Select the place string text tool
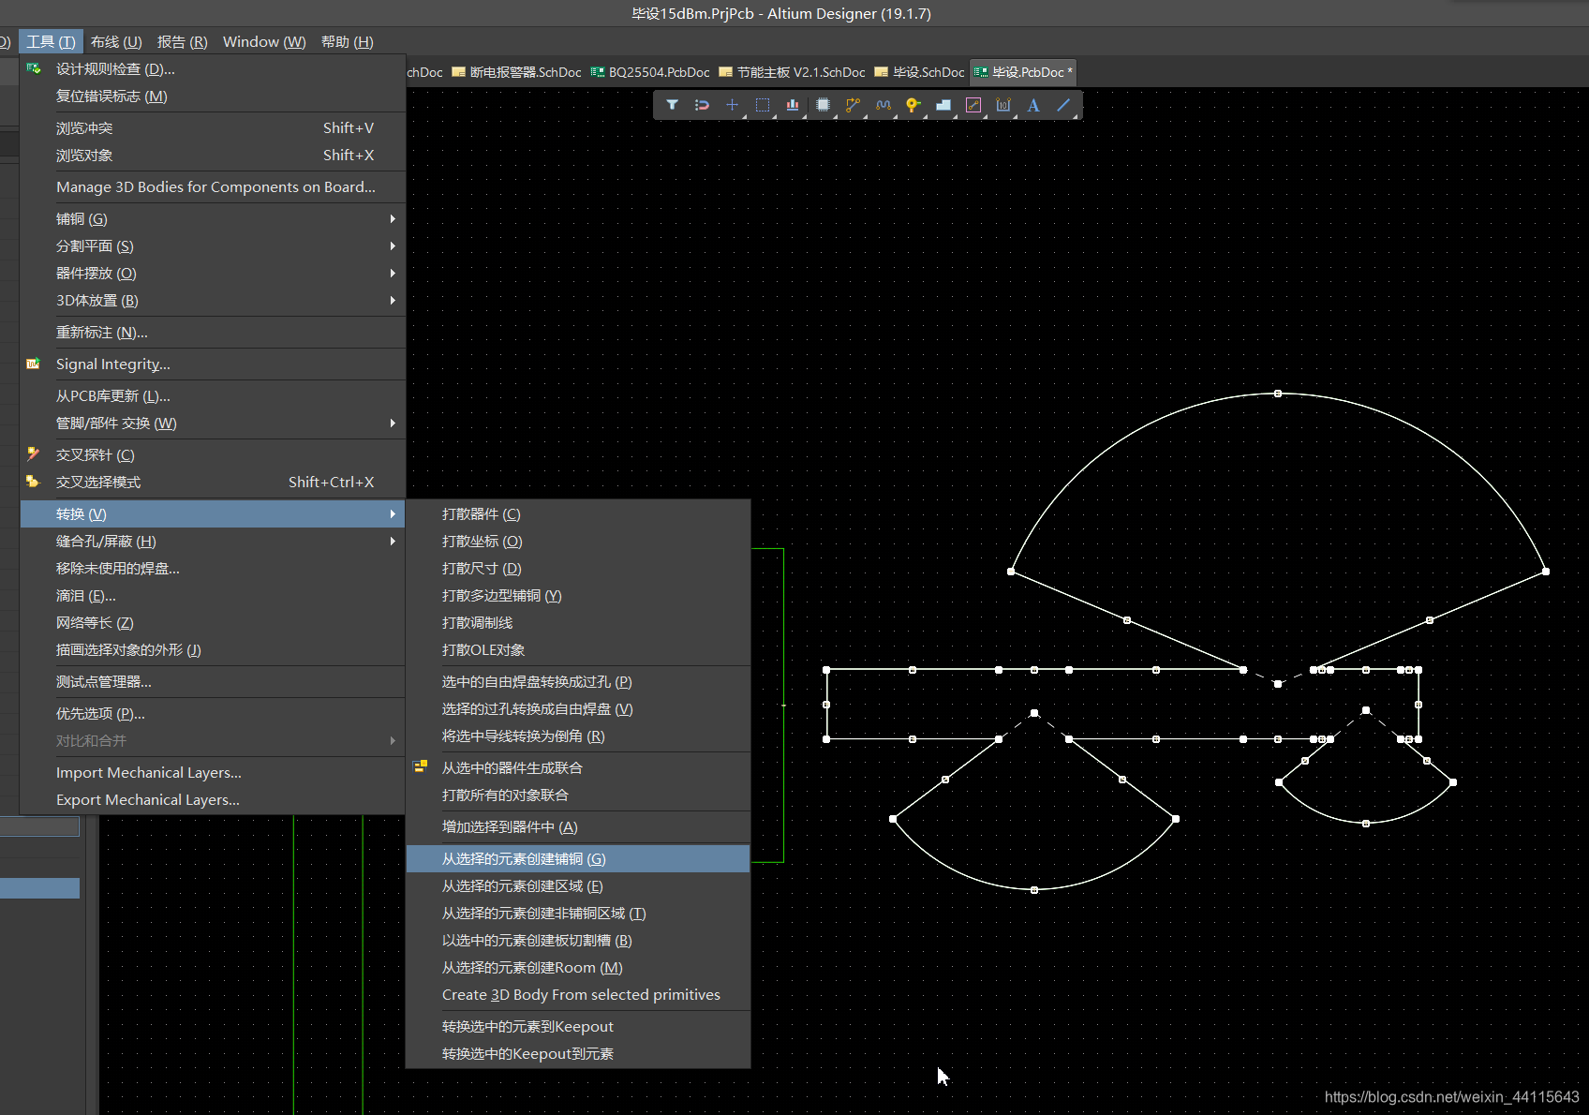 1033,105
